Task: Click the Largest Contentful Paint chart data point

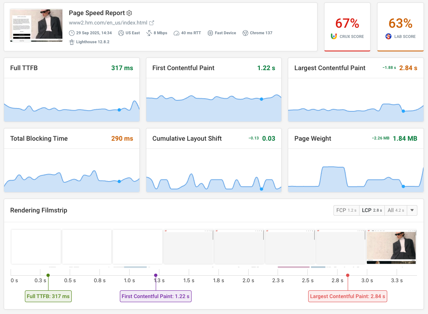Action: click(403, 111)
